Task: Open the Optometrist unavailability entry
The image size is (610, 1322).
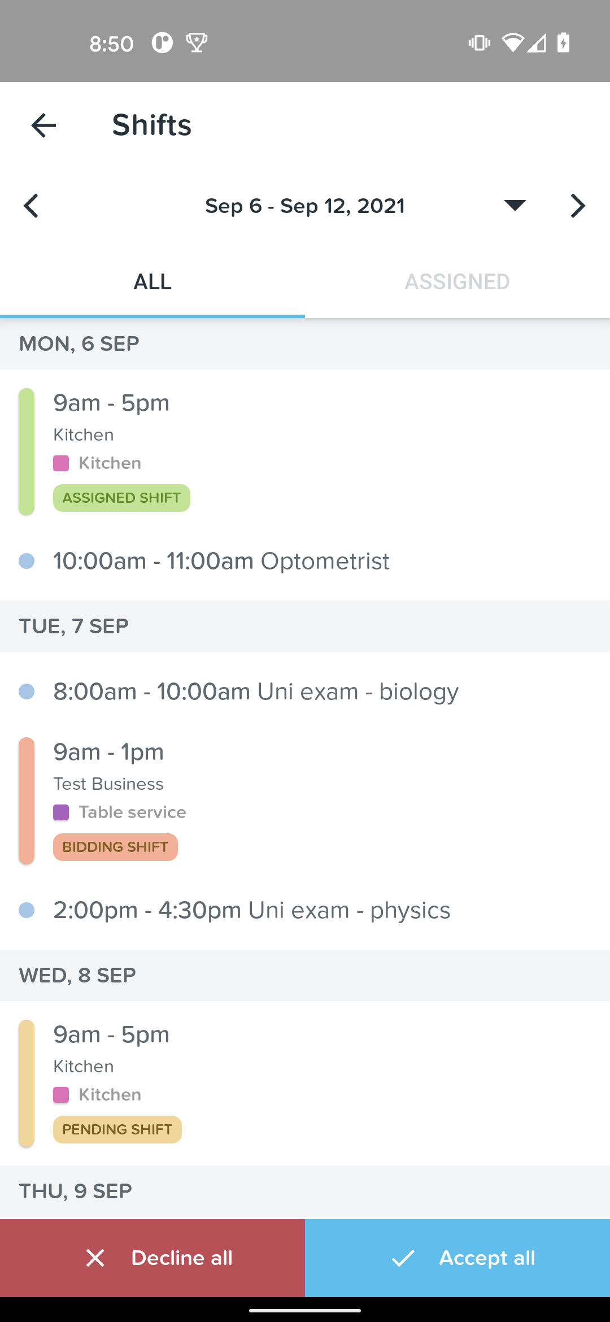Action: click(x=305, y=561)
